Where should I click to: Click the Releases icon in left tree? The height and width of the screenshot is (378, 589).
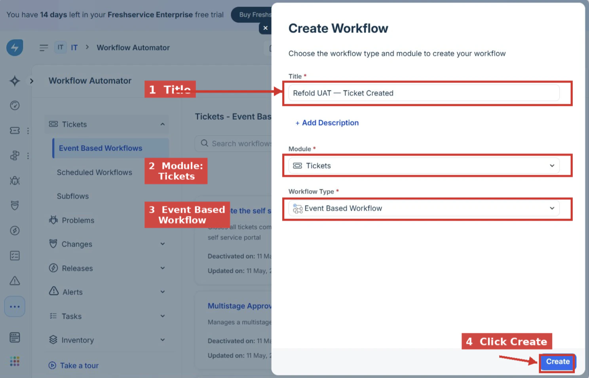pyautogui.click(x=53, y=268)
